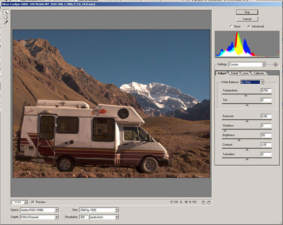The width and height of the screenshot is (283, 225).
Task: Rotate image counterclockwise with rotate-left icon
Action: pyautogui.click(x=203, y=202)
